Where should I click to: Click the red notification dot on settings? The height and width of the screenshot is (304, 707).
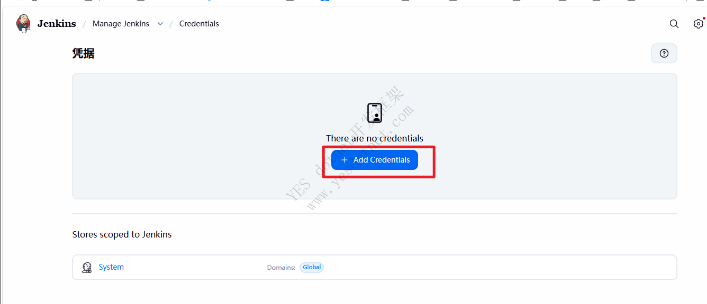click(x=704, y=18)
